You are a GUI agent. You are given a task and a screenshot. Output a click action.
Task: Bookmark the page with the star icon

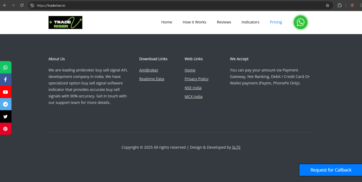tap(327, 5)
